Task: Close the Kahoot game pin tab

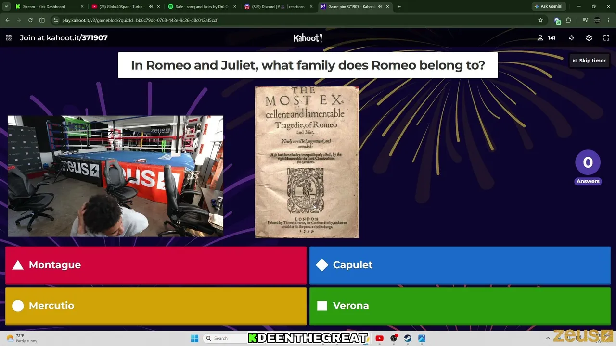Action: [x=387, y=7]
